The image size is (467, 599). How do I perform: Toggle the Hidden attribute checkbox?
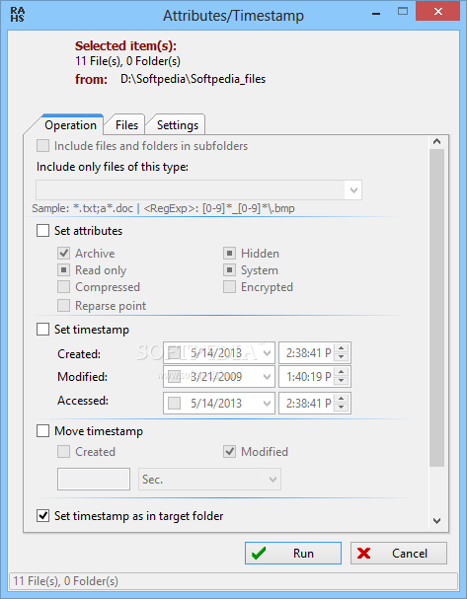point(229,253)
